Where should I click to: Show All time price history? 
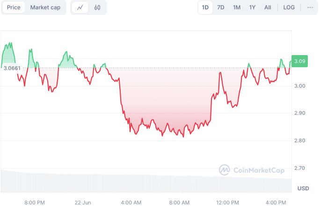click(x=268, y=7)
